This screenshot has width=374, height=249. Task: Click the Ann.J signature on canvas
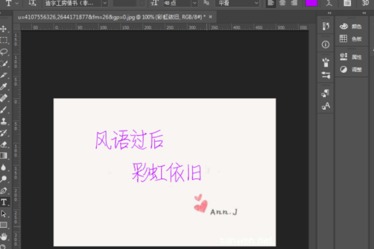point(224,212)
